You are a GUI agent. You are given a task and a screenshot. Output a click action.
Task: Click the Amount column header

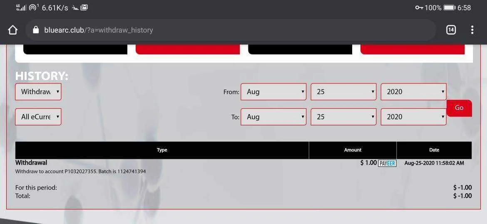[353, 150]
